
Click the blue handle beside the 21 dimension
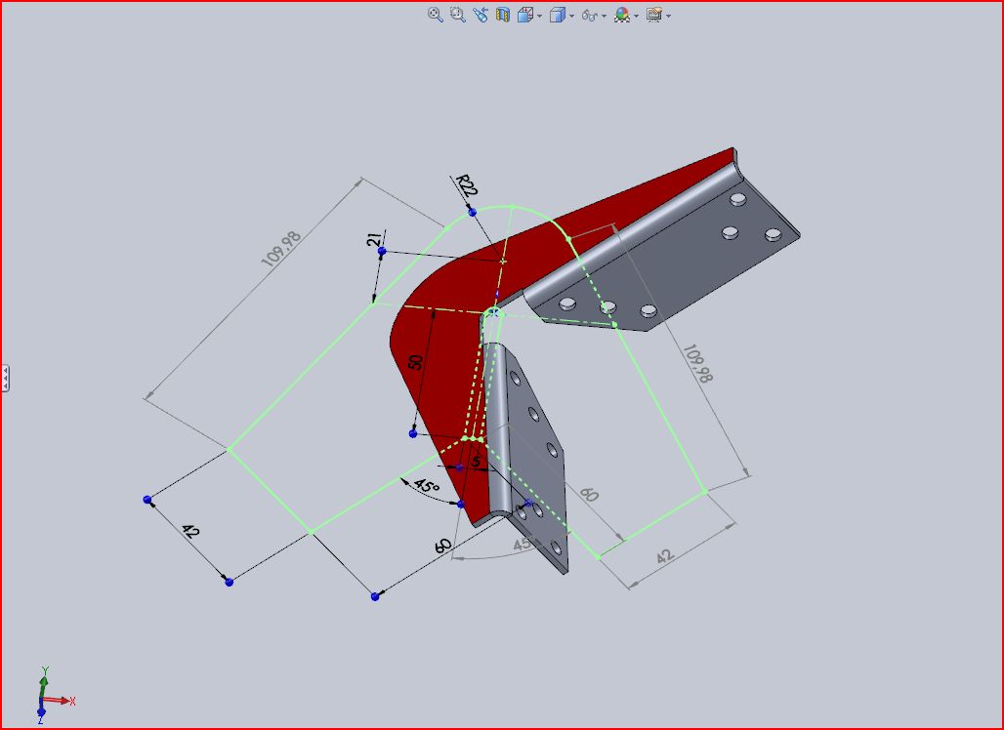tap(382, 252)
